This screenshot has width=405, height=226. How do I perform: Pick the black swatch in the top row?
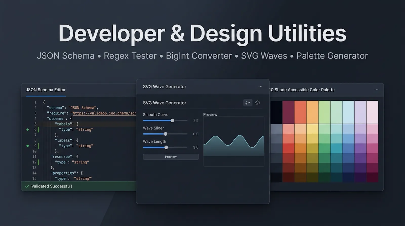pyautogui.click(x=276, y=112)
